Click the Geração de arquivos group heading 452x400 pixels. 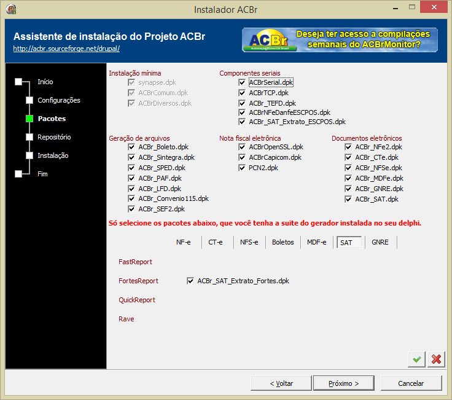[x=139, y=138]
